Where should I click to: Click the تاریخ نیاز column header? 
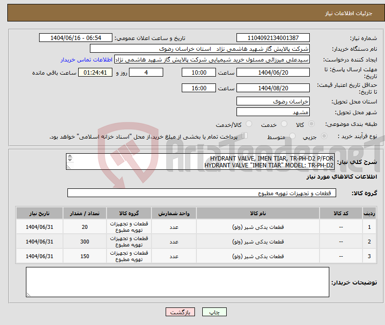(39, 213)
